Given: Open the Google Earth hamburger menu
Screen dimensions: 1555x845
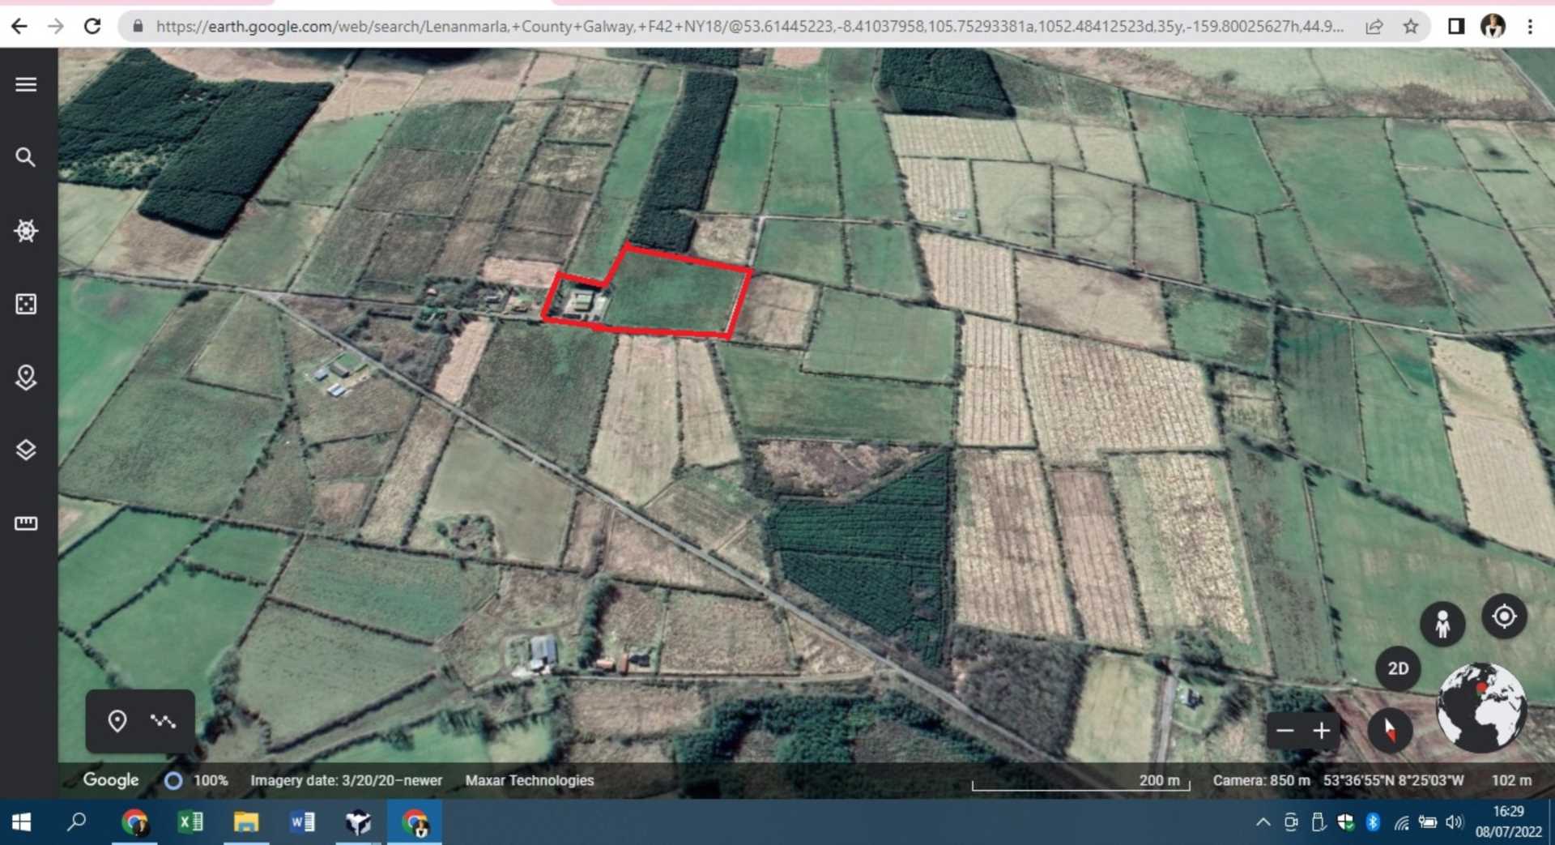Looking at the screenshot, I should [26, 84].
